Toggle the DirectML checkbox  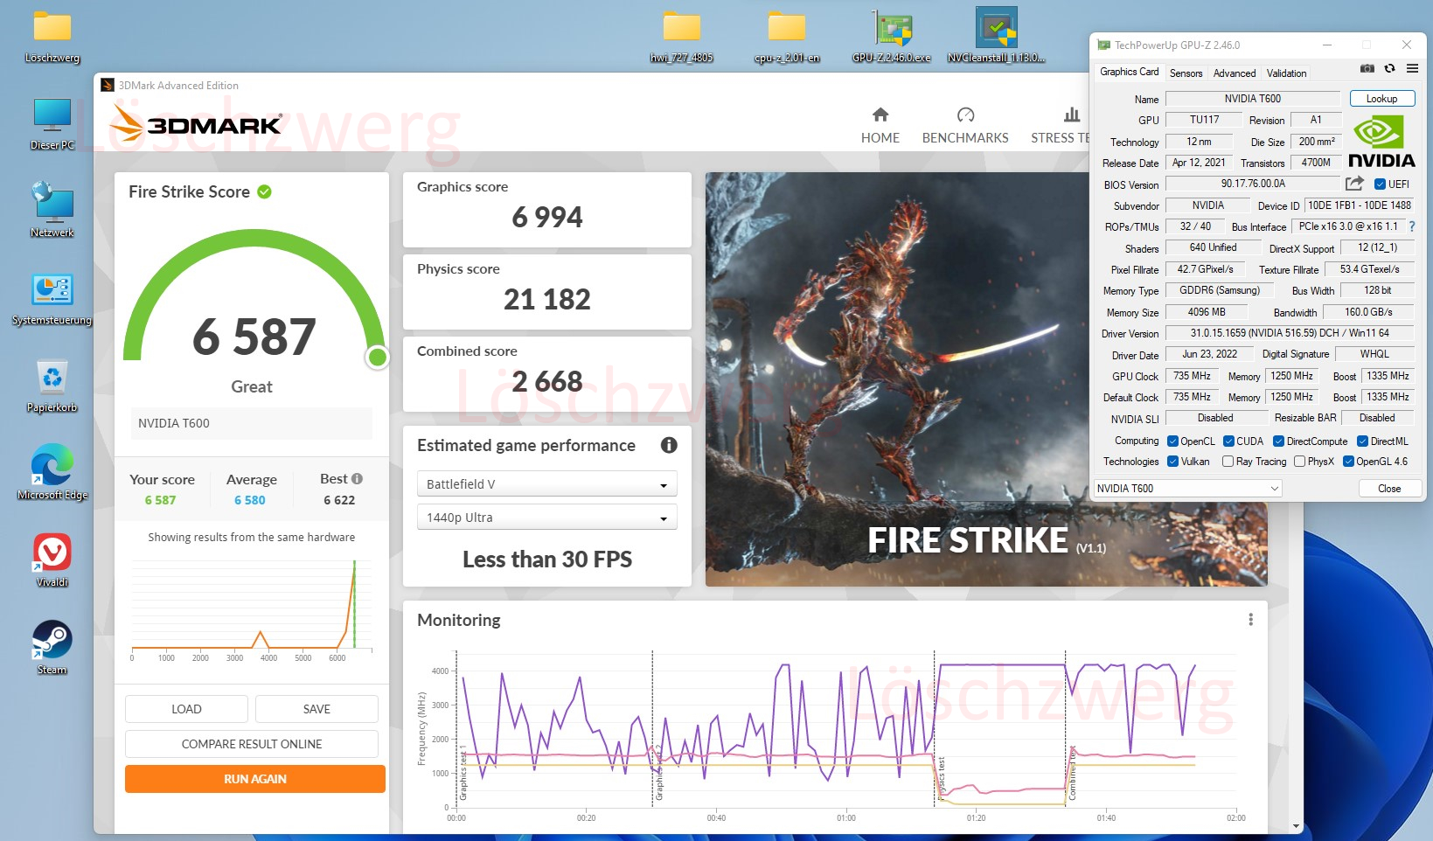(x=1362, y=441)
